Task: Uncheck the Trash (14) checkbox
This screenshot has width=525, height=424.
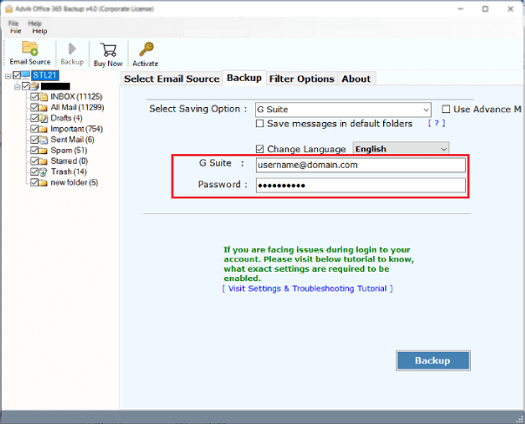Action: coord(35,172)
